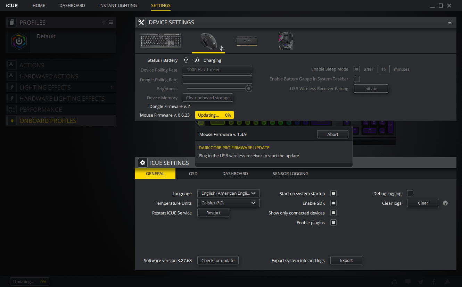462x287 pixels.
Task: Select the keyboard device thumbnail
Action: coord(161,41)
